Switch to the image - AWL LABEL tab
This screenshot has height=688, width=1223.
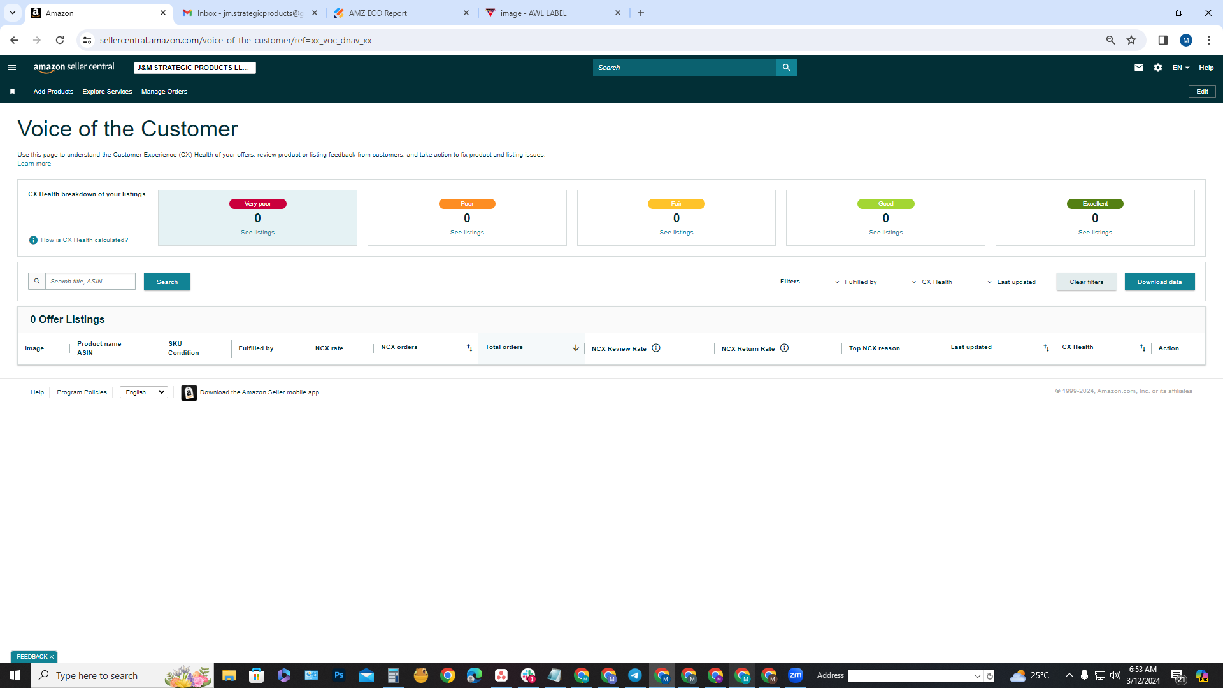(x=553, y=13)
